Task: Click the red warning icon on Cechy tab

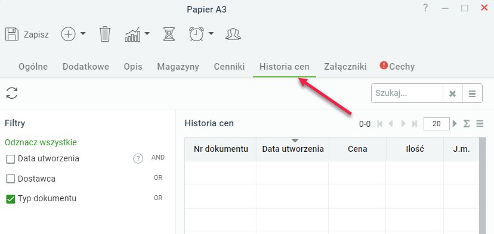Action: [384, 65]
